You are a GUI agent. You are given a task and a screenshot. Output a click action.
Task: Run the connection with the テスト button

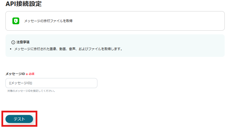point(19,119)
